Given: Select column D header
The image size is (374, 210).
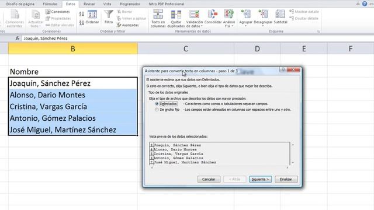Looking at the screenshot, I should tap(257, 48).
